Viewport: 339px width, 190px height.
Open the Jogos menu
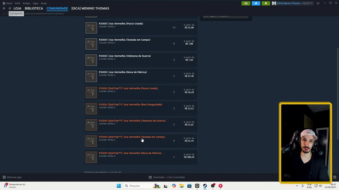tap(35, 3)
